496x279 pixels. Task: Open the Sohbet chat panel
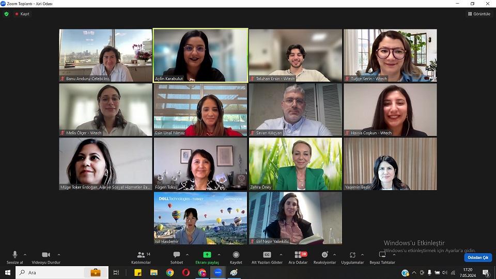177,257
